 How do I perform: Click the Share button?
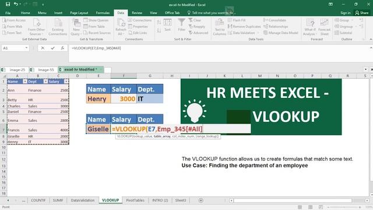click(x=362, y=13)
